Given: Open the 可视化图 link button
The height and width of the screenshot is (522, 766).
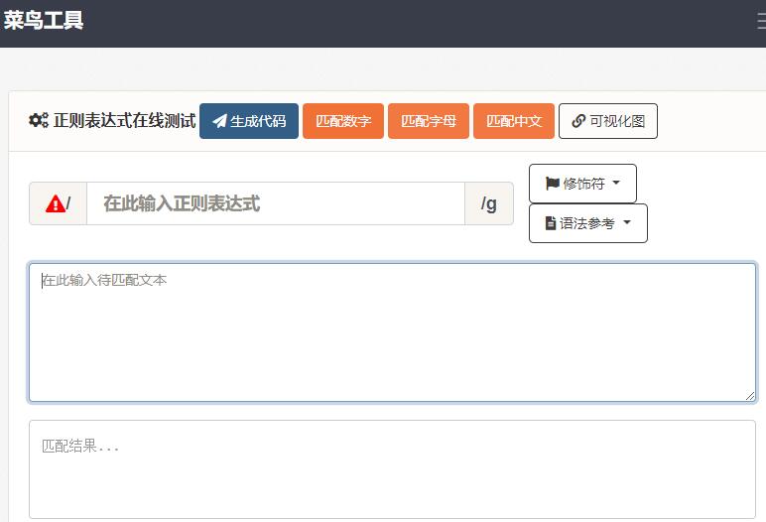Looking at the screenshot, I should point(608,121).
